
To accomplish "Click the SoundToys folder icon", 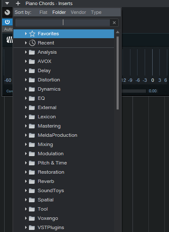I will tap(32, 191).
